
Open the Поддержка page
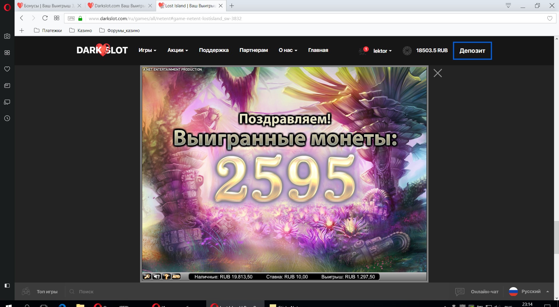point(214,50)
